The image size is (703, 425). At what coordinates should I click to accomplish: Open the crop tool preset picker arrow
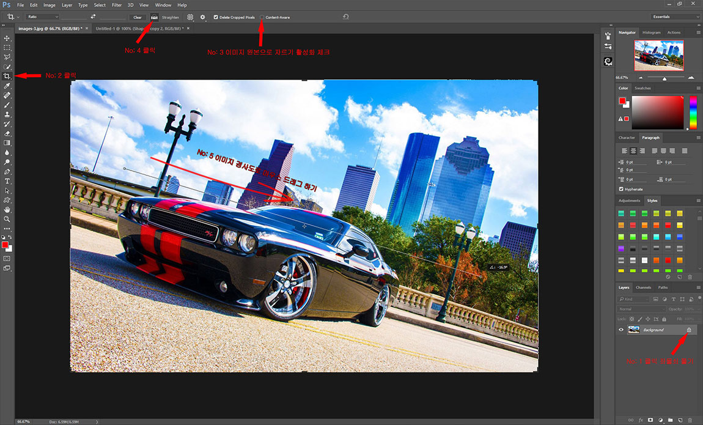point(18,17)
